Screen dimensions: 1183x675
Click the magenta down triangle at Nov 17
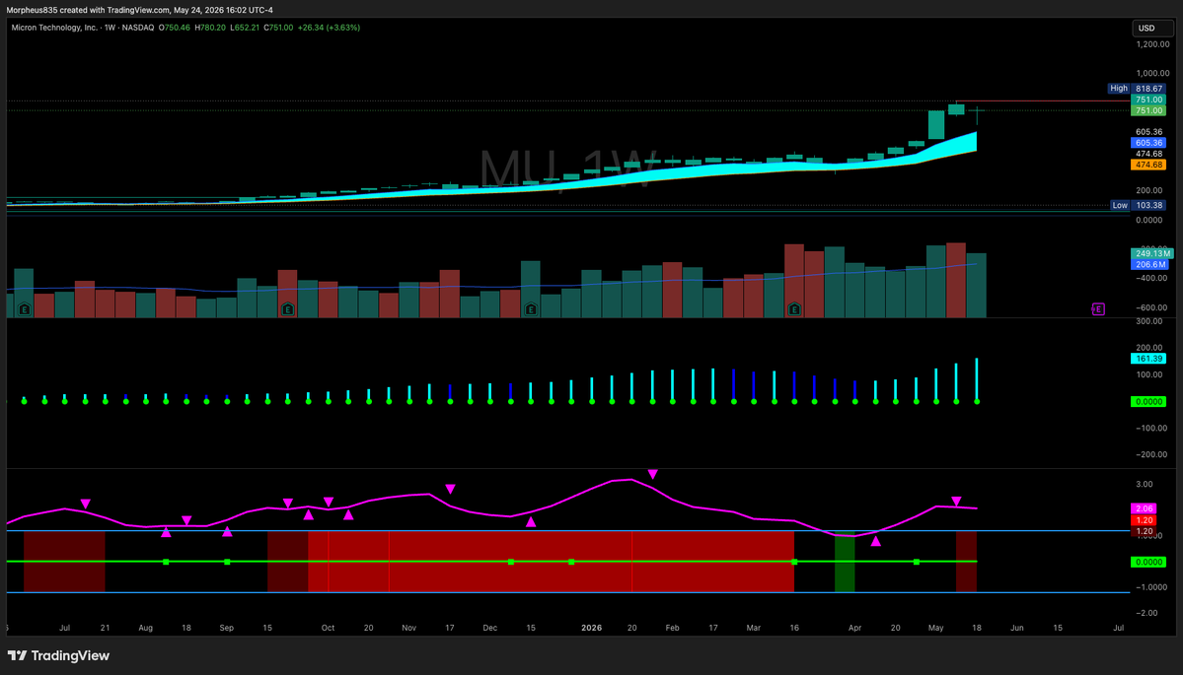click(x=451, y=489)
